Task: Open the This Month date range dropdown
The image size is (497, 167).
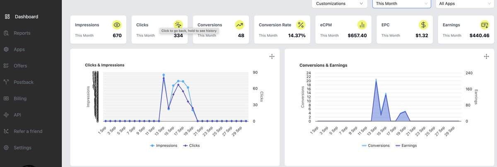Action: (402, 3)
